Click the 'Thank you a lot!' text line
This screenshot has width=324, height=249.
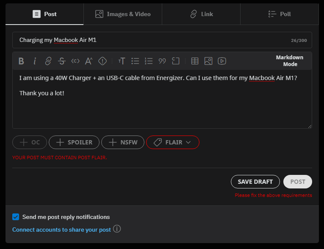(42, 93)
